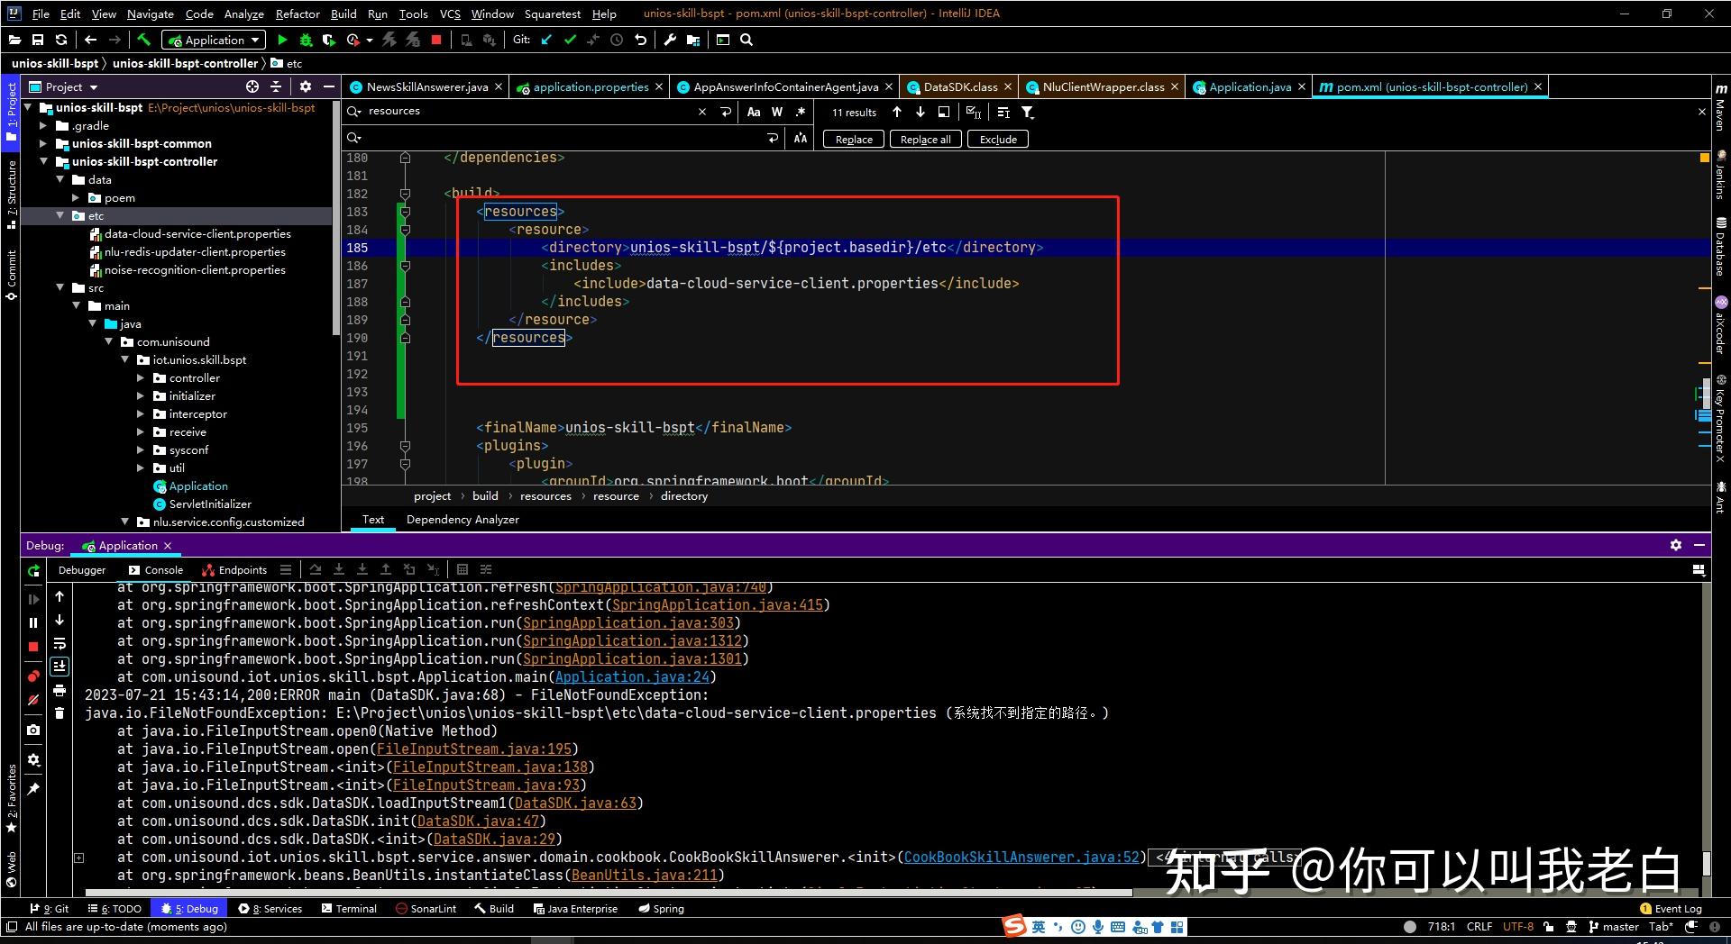Toggle scroll to end of console
The height and width of the screenshot is (944, 1731).
pyautogui.click(x=60, y=667)
